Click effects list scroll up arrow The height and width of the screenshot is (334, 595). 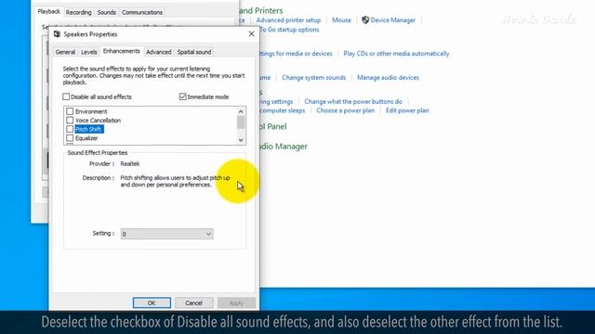pyautogui.click(x=241, y=111)
